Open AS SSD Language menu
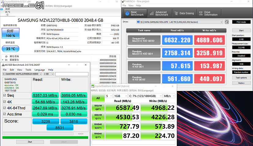 pyautogui.click(x=39, y=70)
